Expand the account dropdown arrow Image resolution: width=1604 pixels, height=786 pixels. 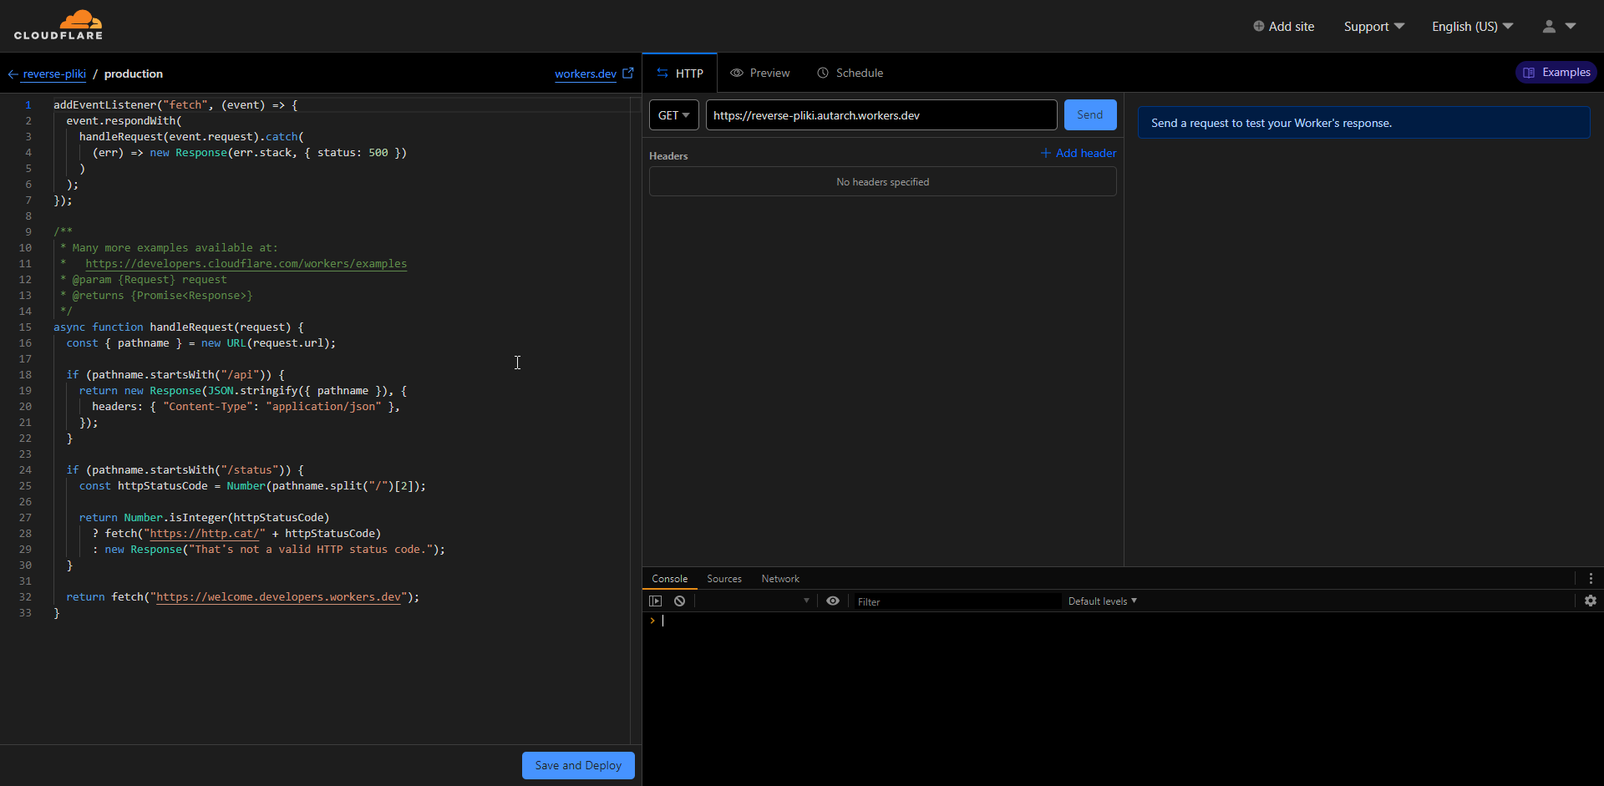pyautogui.click(x=1571, y=26)
